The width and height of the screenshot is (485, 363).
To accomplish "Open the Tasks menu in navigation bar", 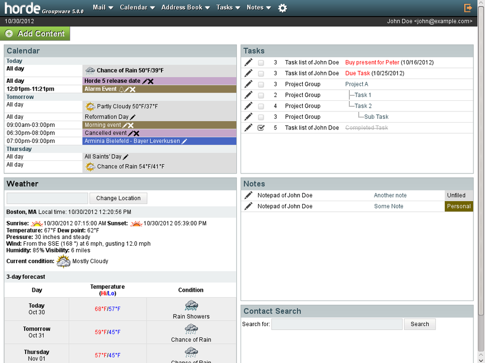I will click(x=228, y=7).
